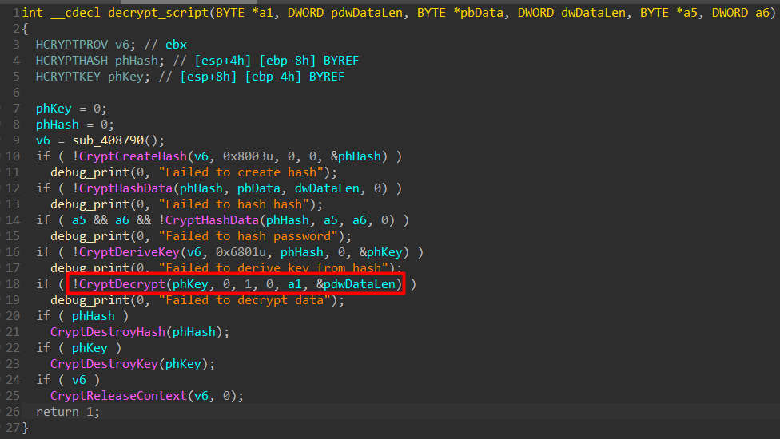Click the [esp+4h] comment
The height and width of the screenshot is (439, 780).
click(223, 61)
